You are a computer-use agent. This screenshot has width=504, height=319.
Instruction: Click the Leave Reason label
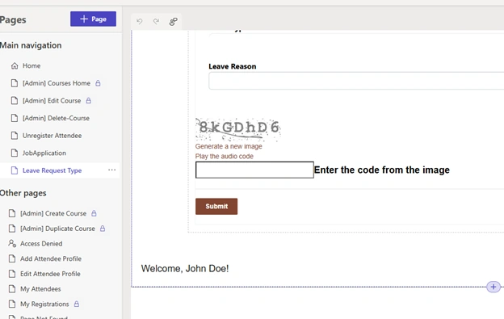coord(233,66)
